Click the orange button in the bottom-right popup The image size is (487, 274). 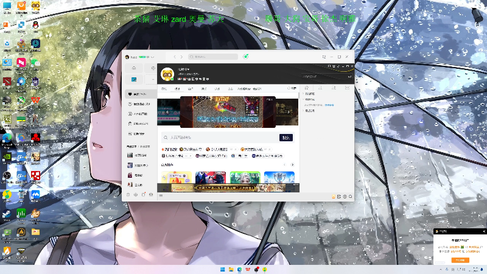tap(460, 260)
